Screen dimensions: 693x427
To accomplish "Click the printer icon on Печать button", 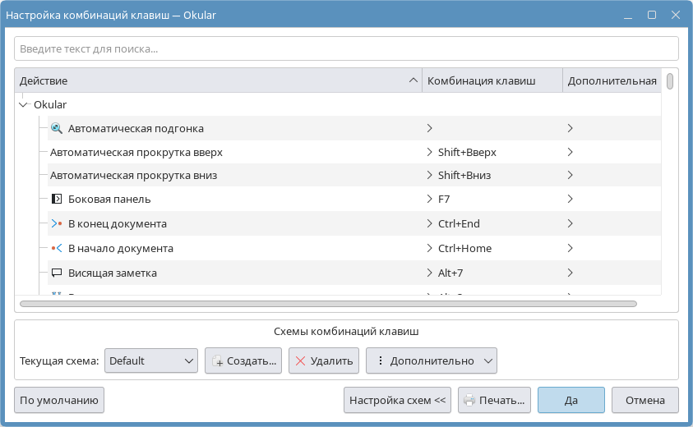I will (469, 401).
